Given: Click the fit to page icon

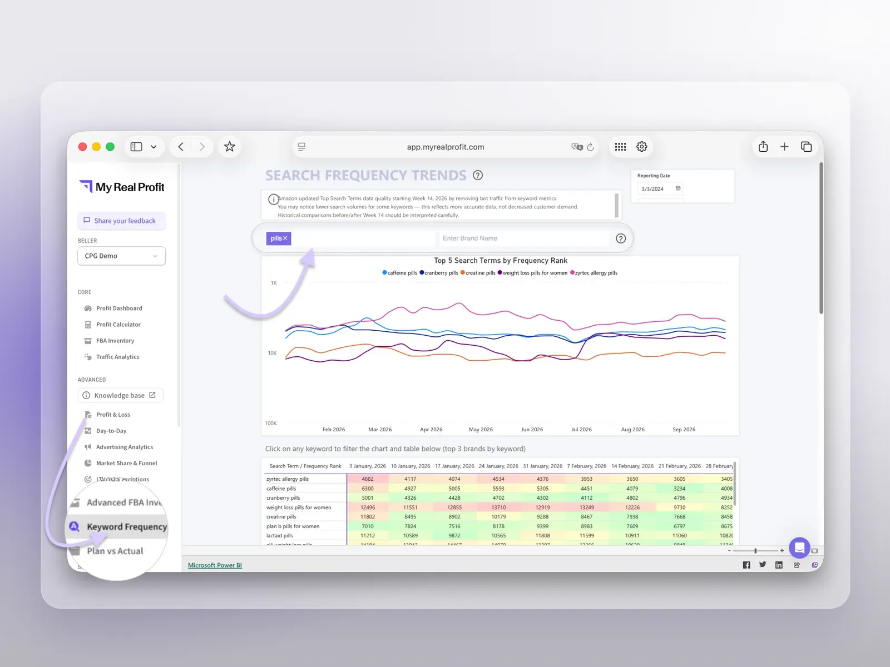Looking at the screenshot, I should click(814, 551).
